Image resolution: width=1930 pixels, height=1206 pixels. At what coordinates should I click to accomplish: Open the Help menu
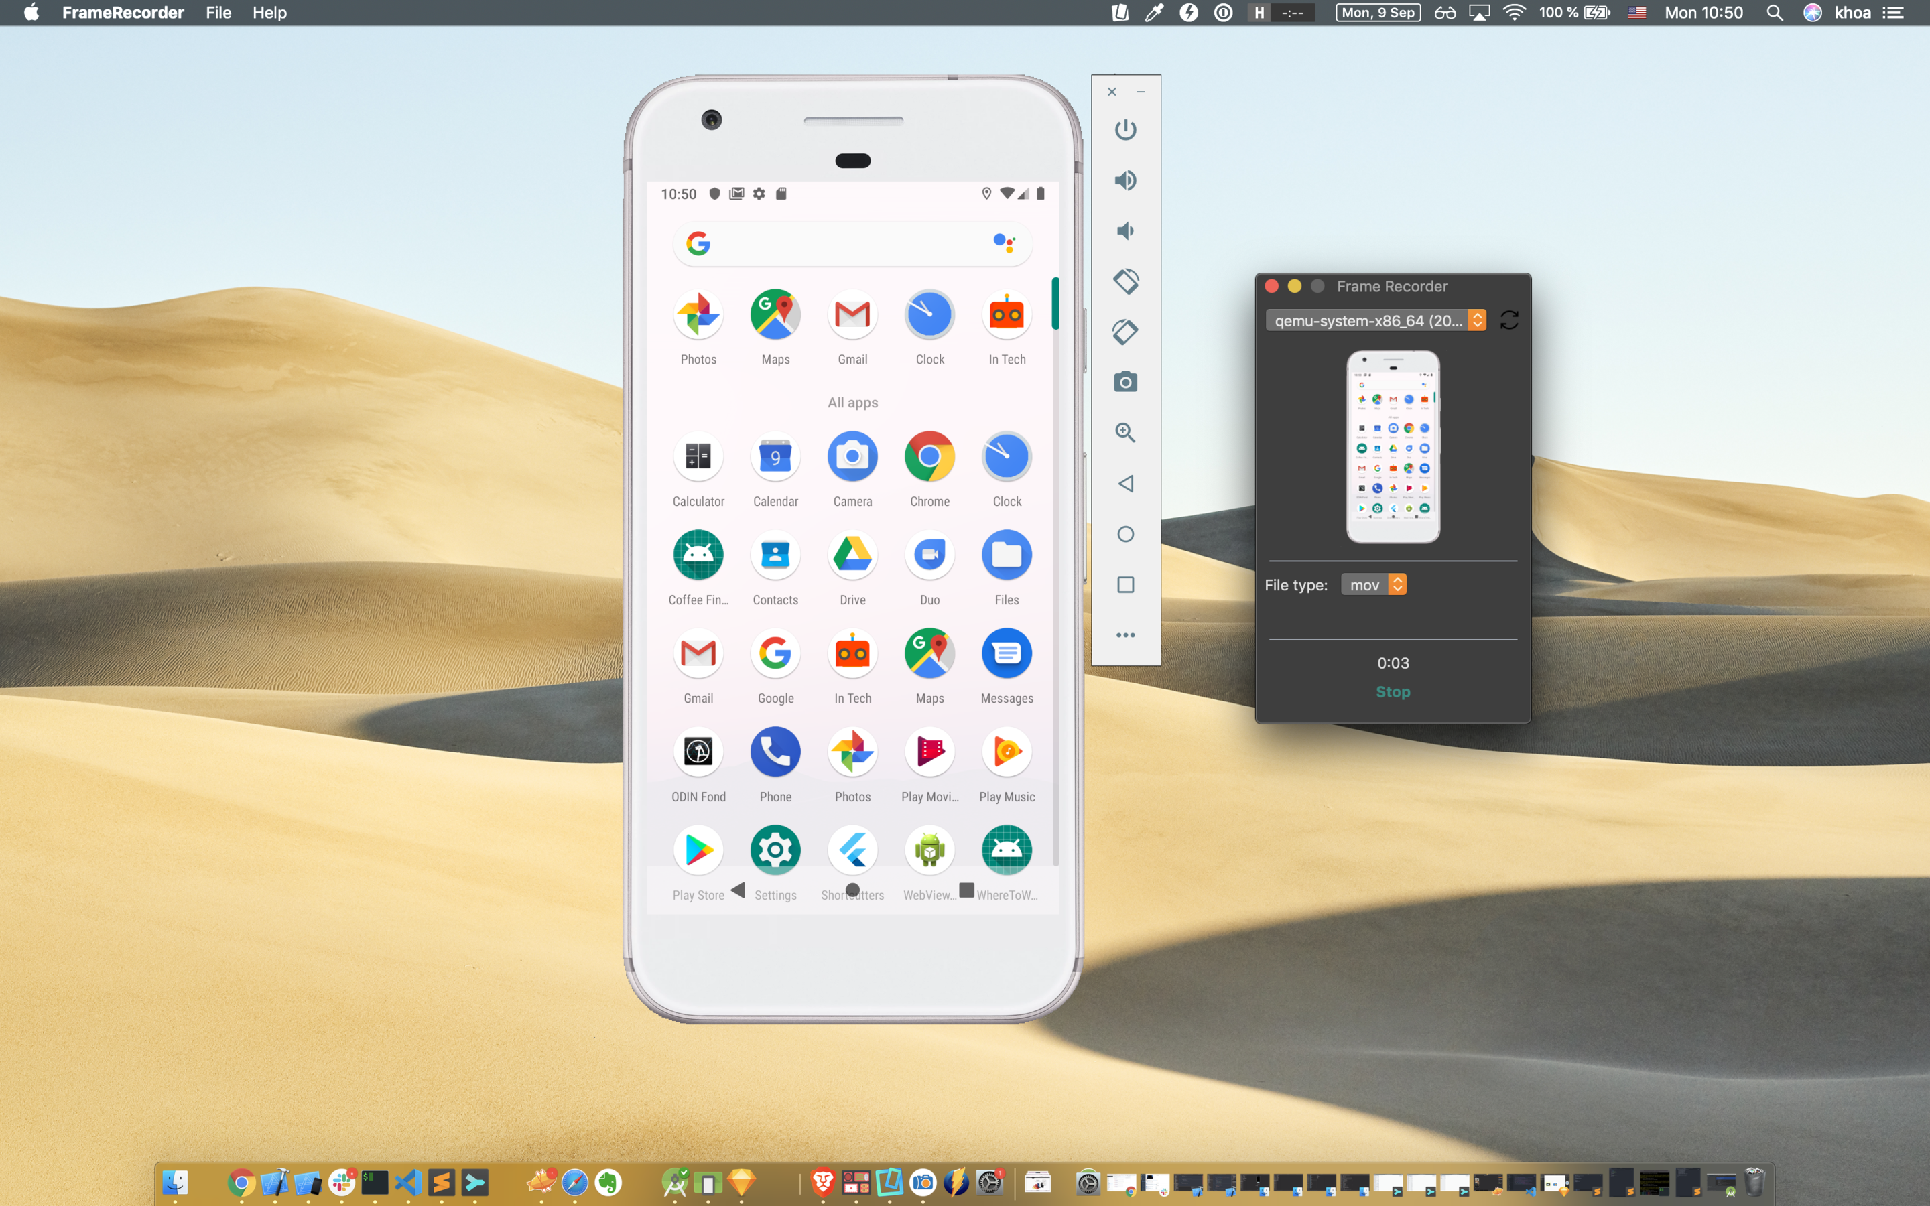tap(269, 13)
